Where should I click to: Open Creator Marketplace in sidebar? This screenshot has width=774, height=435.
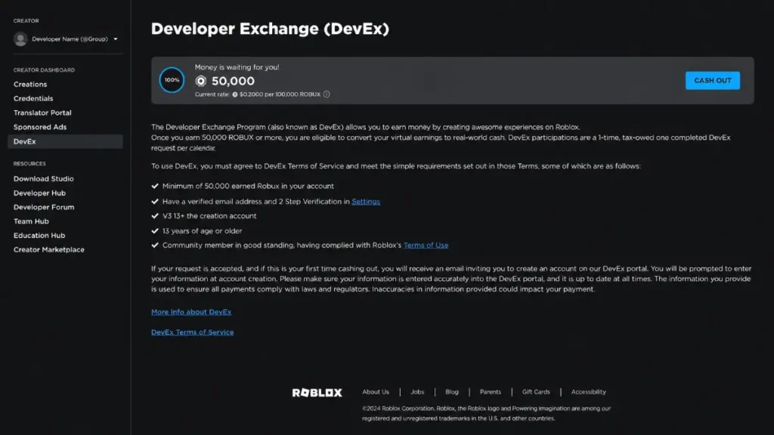(49, 249)
